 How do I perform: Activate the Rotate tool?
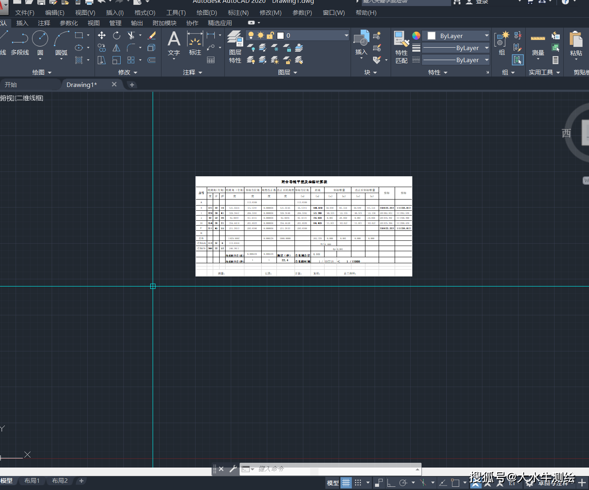pos(117,35)
